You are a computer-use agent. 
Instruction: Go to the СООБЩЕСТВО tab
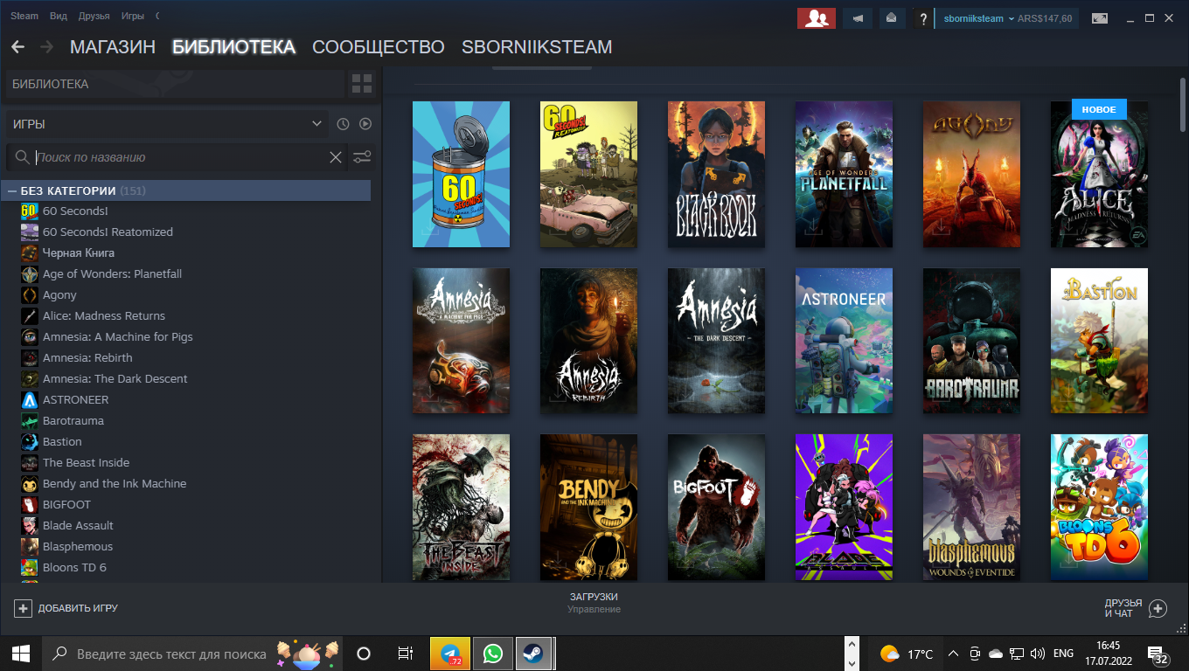[x=379, y=47]
